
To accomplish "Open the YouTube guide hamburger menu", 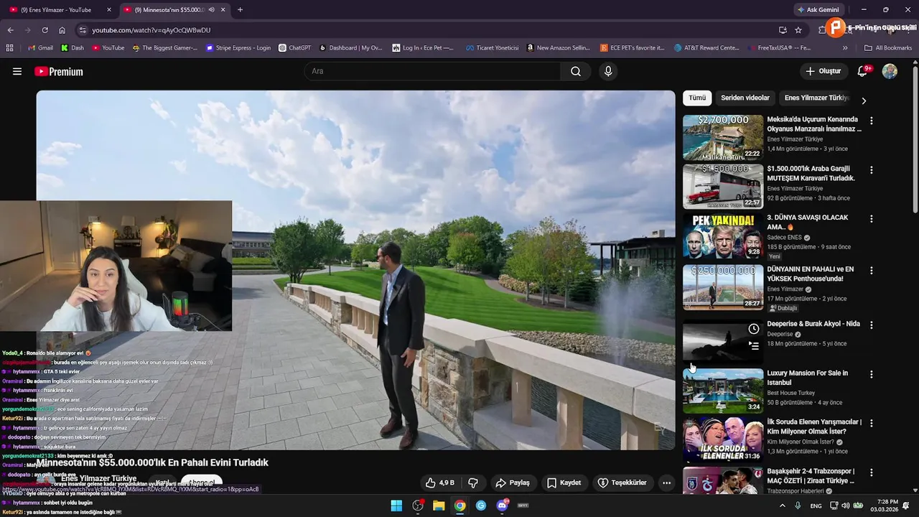I will click(x=17, y=72).
